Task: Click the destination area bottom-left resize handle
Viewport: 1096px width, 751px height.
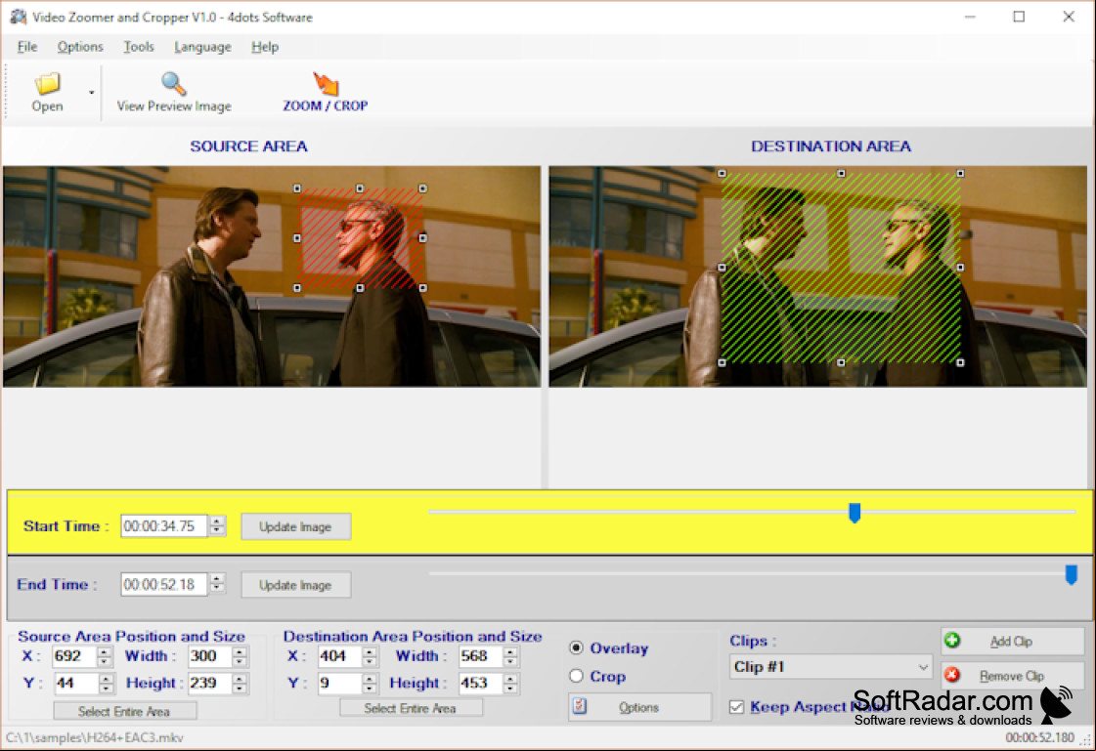Action: (x=723, y=362)
